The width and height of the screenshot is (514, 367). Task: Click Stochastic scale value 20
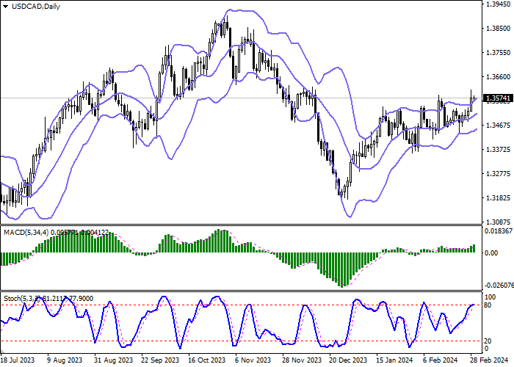tap(488, 341)
